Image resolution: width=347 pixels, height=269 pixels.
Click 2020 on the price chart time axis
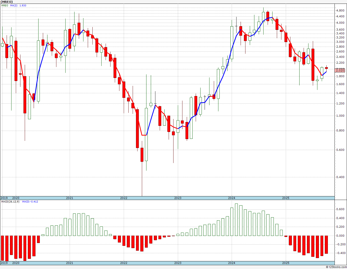[16, 198]
